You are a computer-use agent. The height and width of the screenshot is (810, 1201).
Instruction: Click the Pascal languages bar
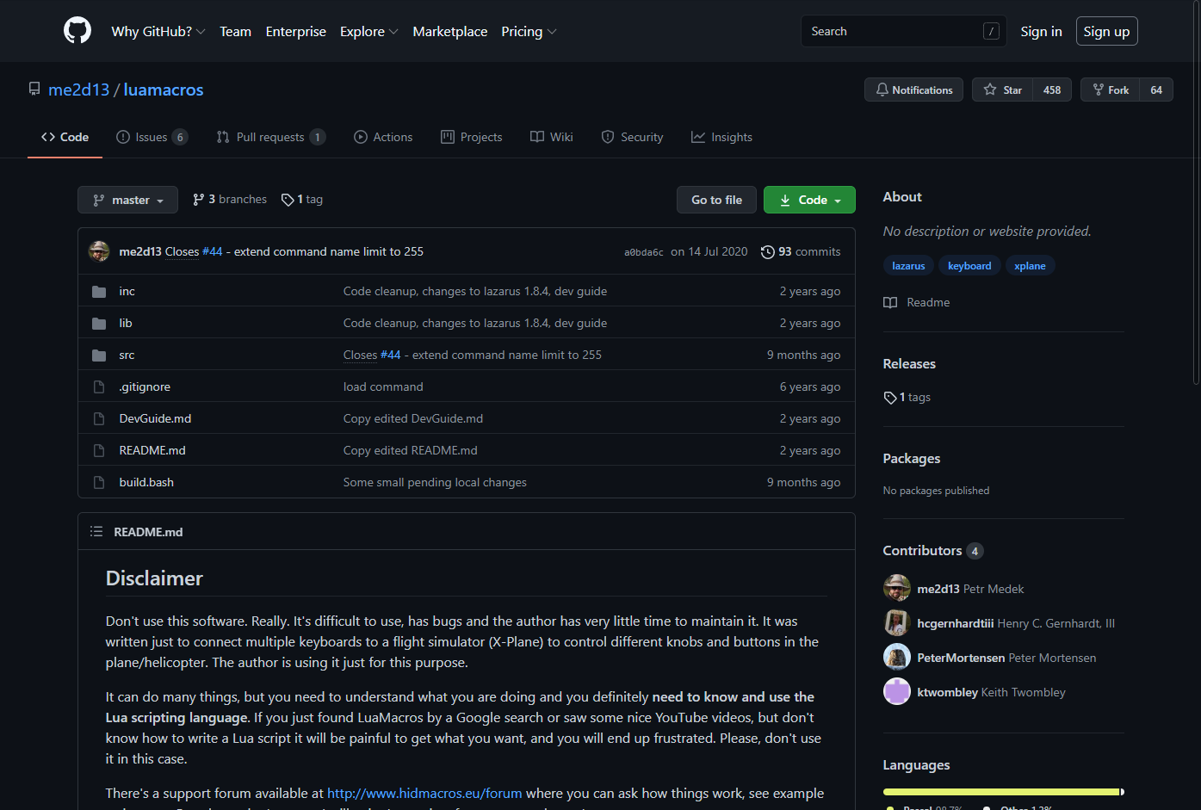click(x=1000, y=792)
